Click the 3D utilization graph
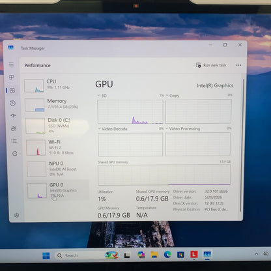This screenshot has width=271, height=271. click(x=130, y=112)
